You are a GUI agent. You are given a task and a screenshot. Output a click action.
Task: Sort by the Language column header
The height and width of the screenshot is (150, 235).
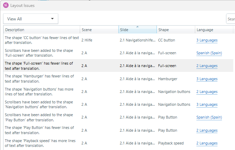coord(214,30)
